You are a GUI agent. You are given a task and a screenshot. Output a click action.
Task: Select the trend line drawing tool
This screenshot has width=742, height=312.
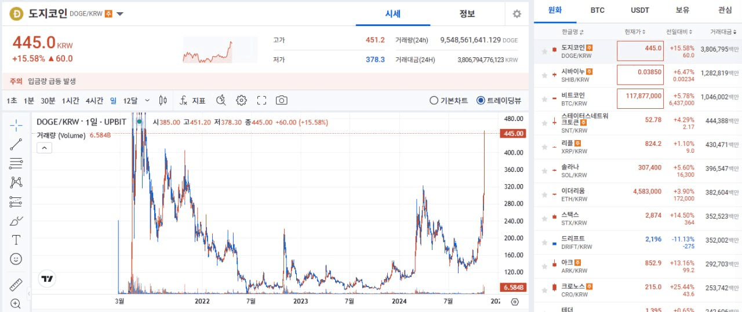[x=16, y=145]
